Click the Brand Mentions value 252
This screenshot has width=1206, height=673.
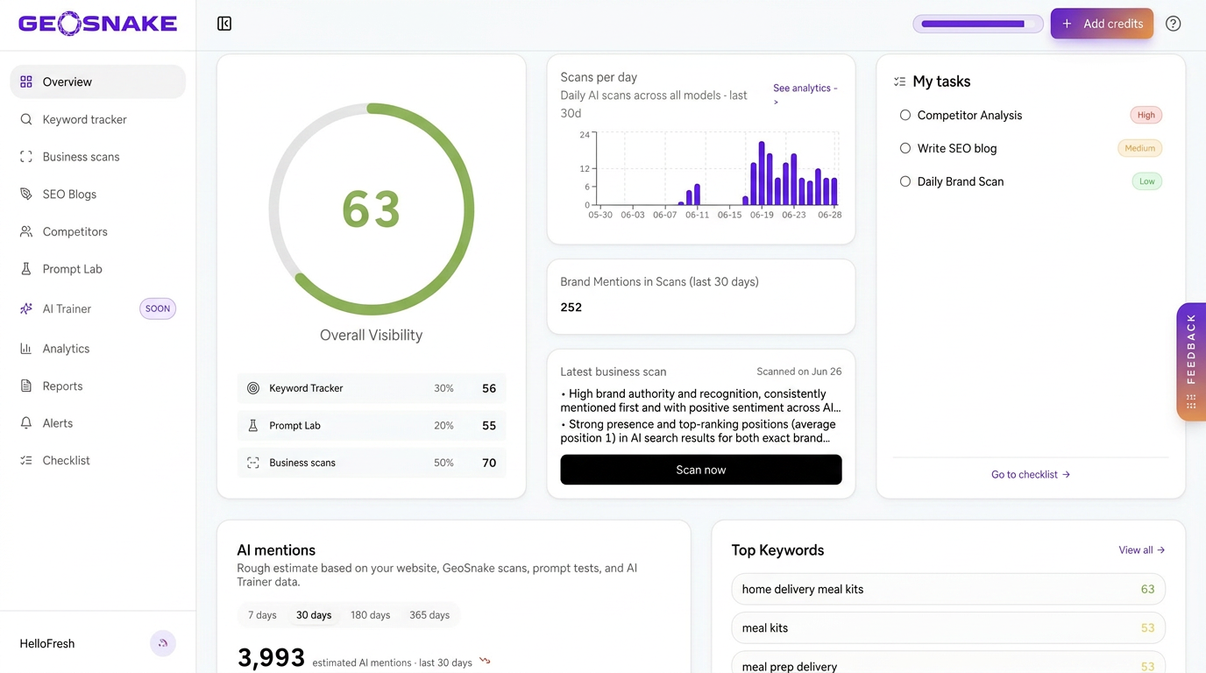click(571, 307)
